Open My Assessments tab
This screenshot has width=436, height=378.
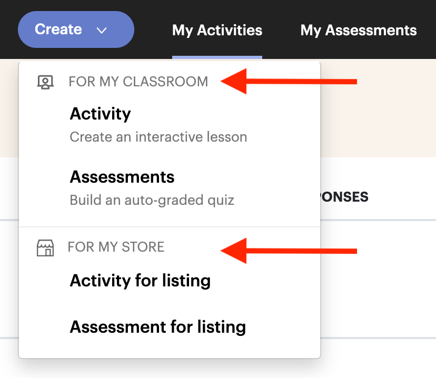[359, 30]
